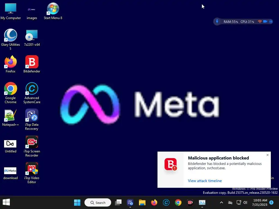Viewport: 279px width, 209px height.
Task: Open Google Chrome from the taskbar
Action: pyautogui.click(x=178, y=202)
